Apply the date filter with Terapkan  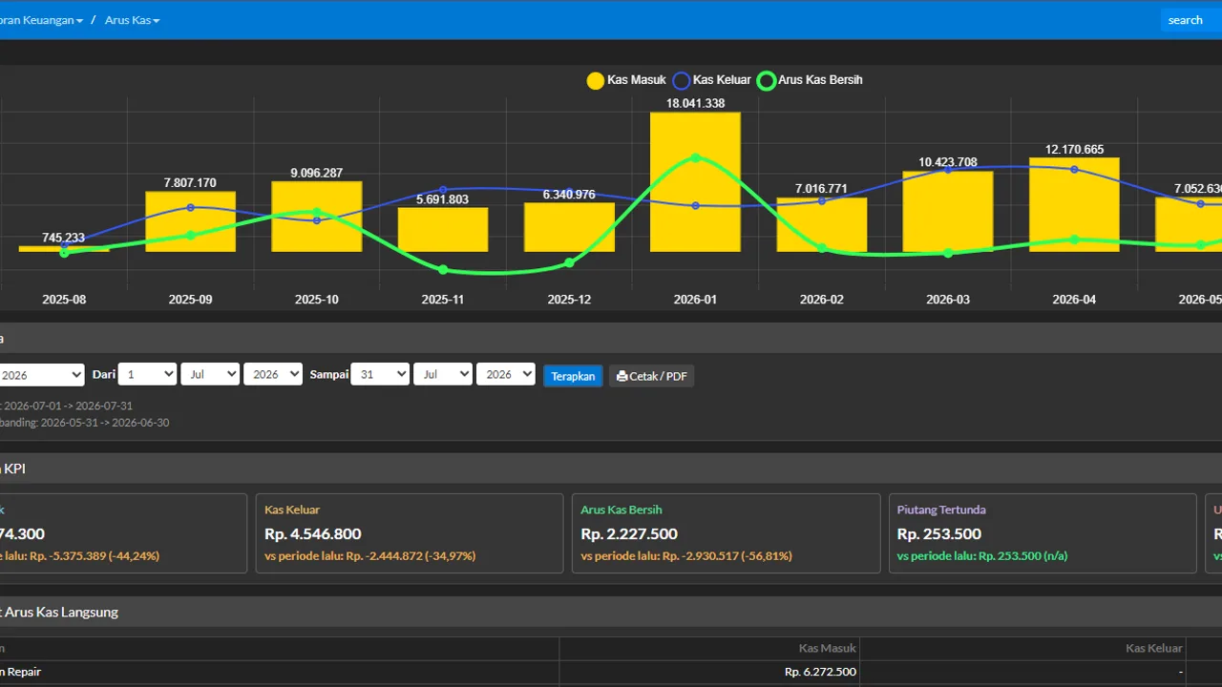(x=573, y=376)
